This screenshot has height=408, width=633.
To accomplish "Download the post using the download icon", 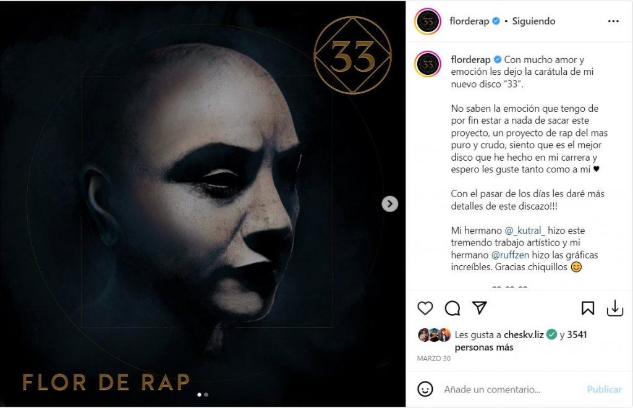I will (x=614, y=308).
